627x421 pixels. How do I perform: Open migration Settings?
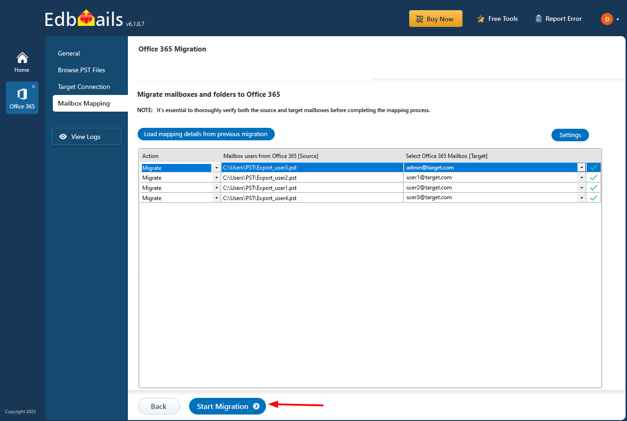pos(570,135)
